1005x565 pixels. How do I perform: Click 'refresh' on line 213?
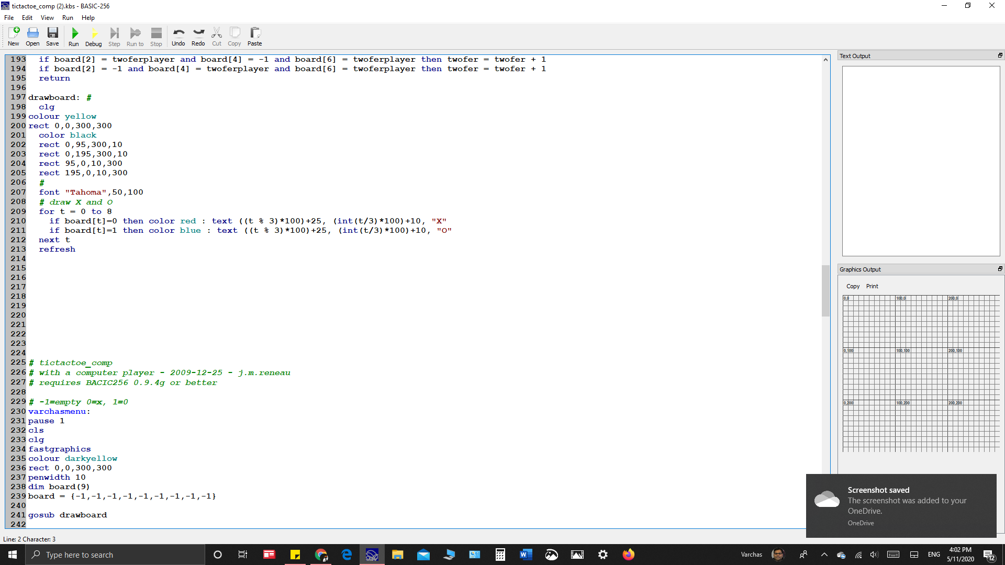coord(57,249)
